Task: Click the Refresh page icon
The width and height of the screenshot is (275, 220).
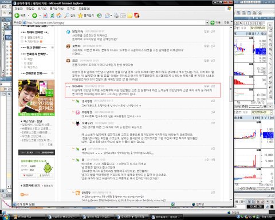Action: (52, 15)
